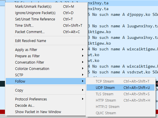This screenshot has width=158, height=118.
Task: Expand Protocol Preferences submenu
Action: pos(46,99)
